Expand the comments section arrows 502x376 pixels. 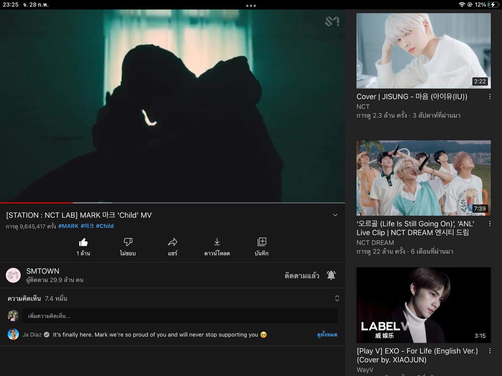337,298
